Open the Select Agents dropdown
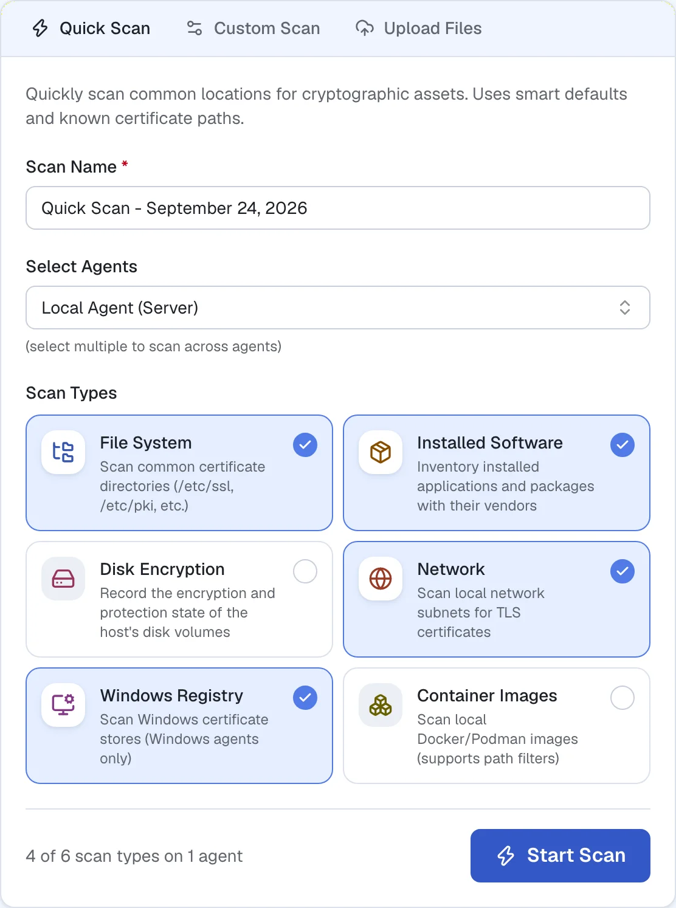676x908 pixels. tap(338, 308)
